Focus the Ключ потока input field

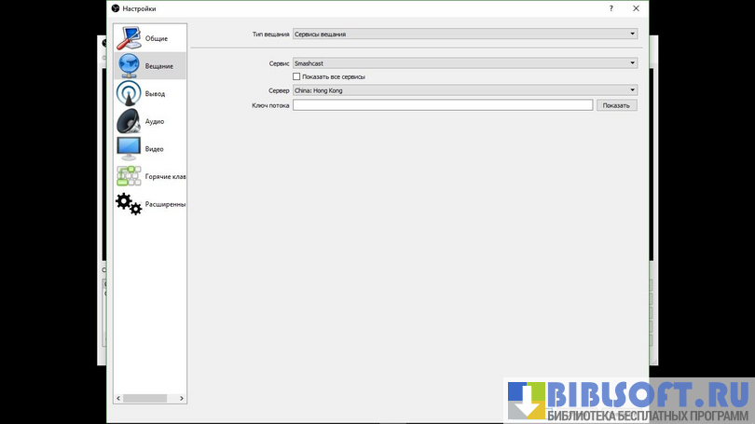(x=443, y=105)
